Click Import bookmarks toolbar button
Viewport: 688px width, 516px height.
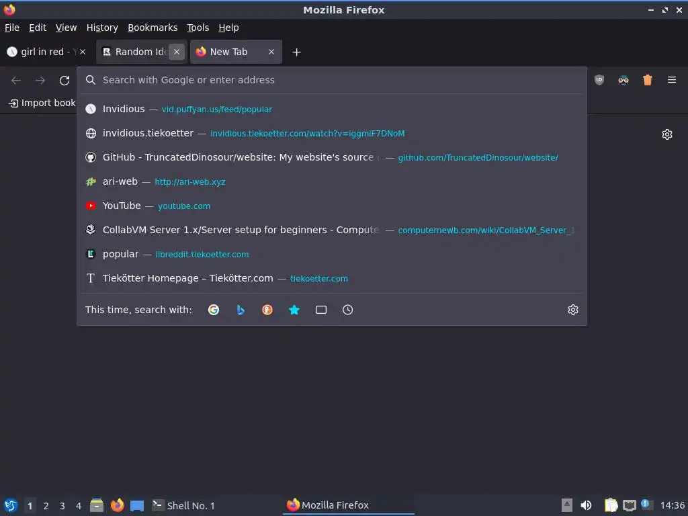tap(42, 103)
